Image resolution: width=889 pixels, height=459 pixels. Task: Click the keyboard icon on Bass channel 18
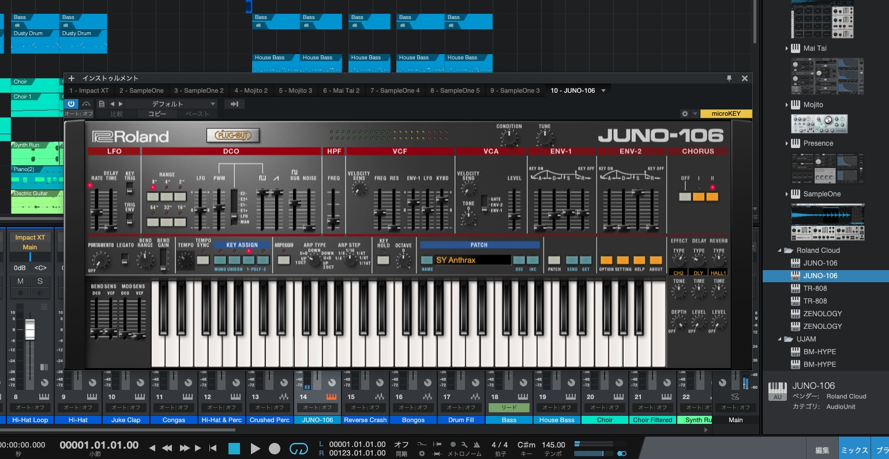click(523, 397)
